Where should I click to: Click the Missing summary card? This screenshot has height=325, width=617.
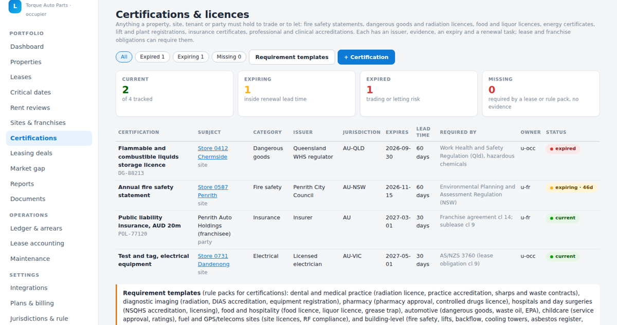coord(541,94)
